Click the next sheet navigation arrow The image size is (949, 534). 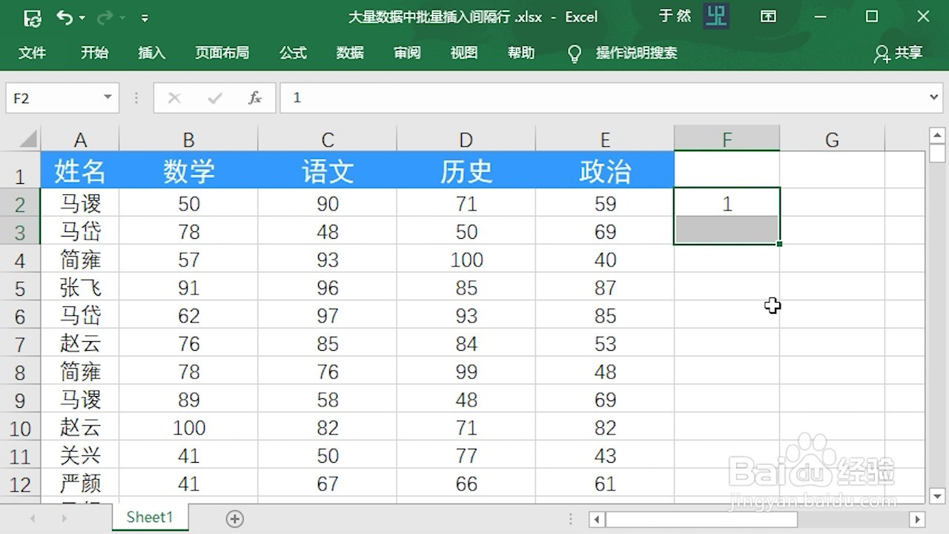click(65, 518)
